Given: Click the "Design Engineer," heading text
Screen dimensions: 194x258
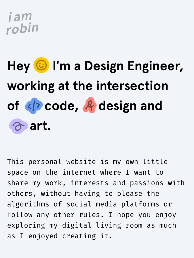Looking at the screenshot, I should point(134,66).
